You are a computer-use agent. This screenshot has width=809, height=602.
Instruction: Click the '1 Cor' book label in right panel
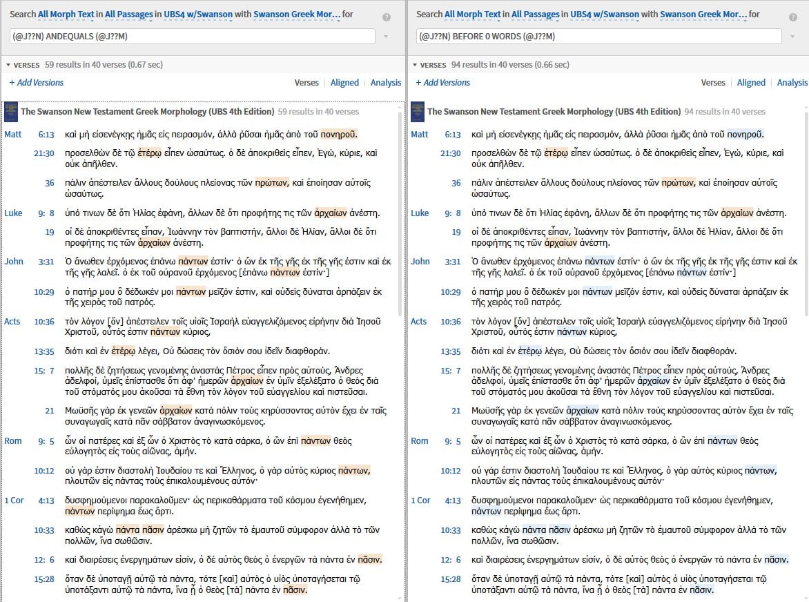click(x=420, y=501)
